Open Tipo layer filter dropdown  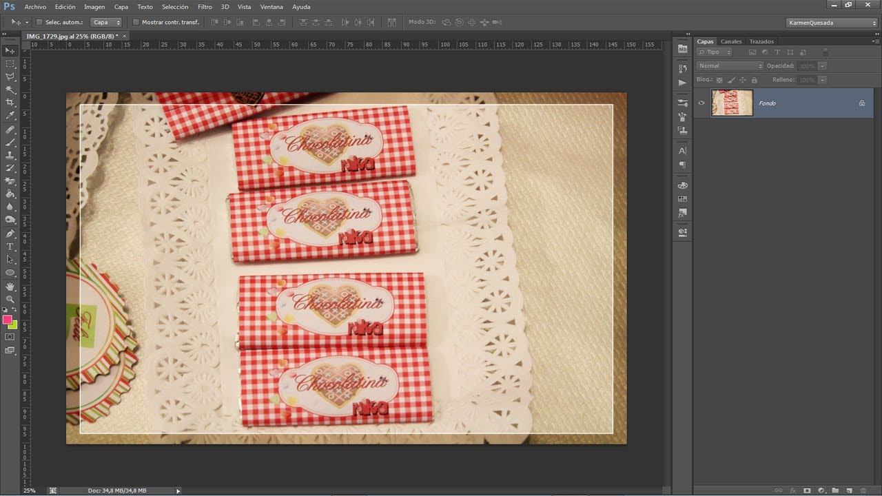pyautogui.click(x=715, y=52)
